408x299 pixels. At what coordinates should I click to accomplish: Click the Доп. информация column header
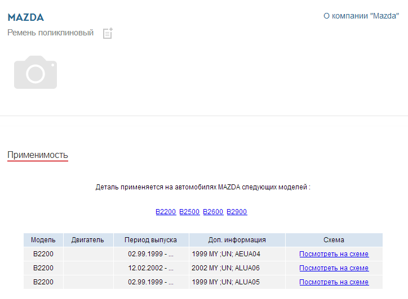click(x=237, y=240)
